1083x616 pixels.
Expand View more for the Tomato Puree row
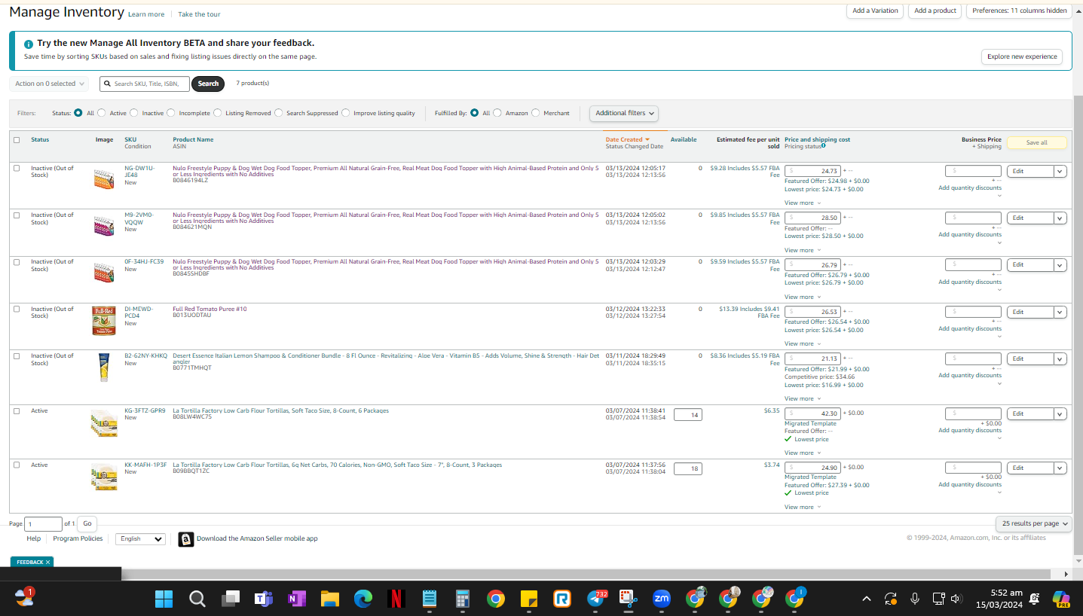click(803, 344)
